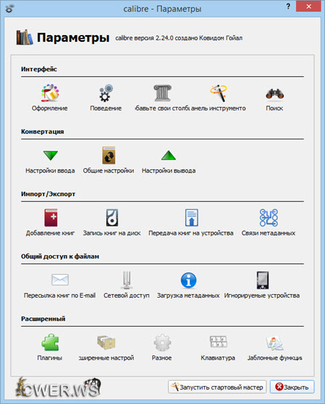
Task: Open Настройки ввода green down arrow
Action: [50, 156]
